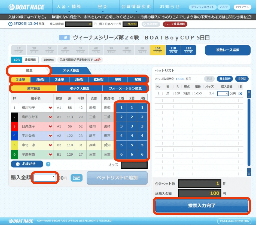Screen dimensions: 256x225
Task: Choose the 2連複 bet type tab
Action: point(79,79)
